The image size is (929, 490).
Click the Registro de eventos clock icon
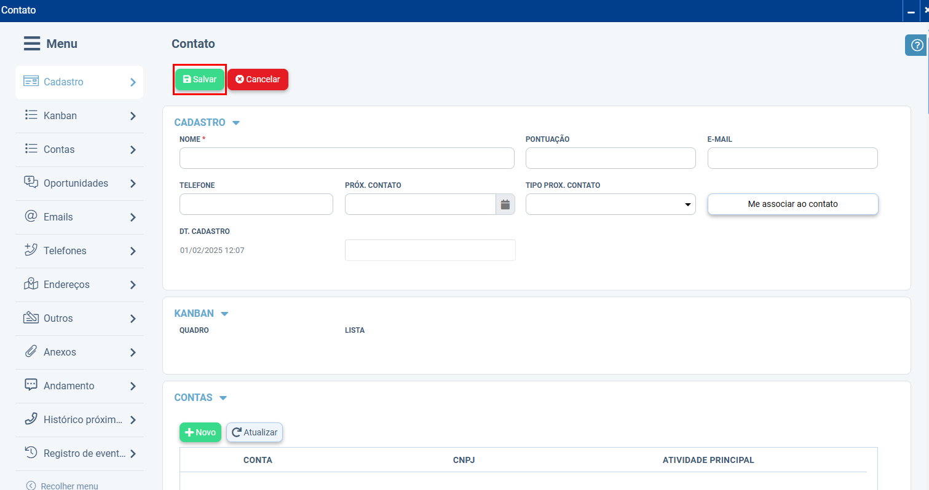pos(31,453)
